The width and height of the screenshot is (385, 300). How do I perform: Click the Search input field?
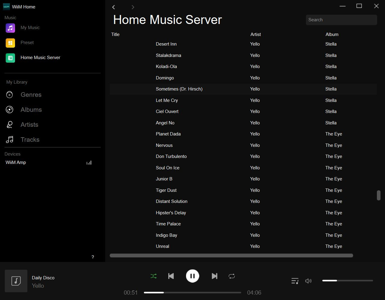pos(341,20)
